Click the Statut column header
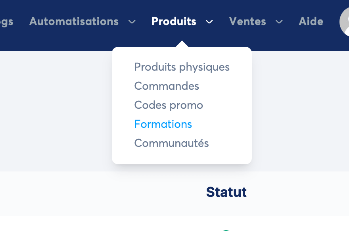The height and width of the screenshot is (231, 349). pos(226,192)
